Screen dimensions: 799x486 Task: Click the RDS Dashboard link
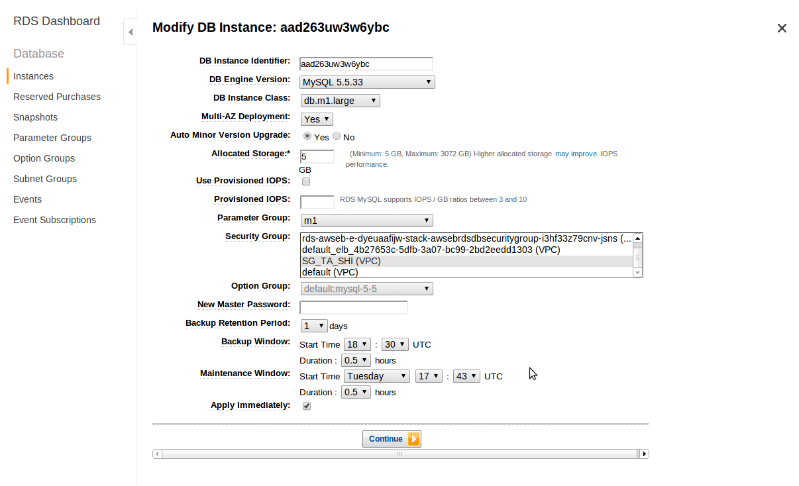pos(56,21)
